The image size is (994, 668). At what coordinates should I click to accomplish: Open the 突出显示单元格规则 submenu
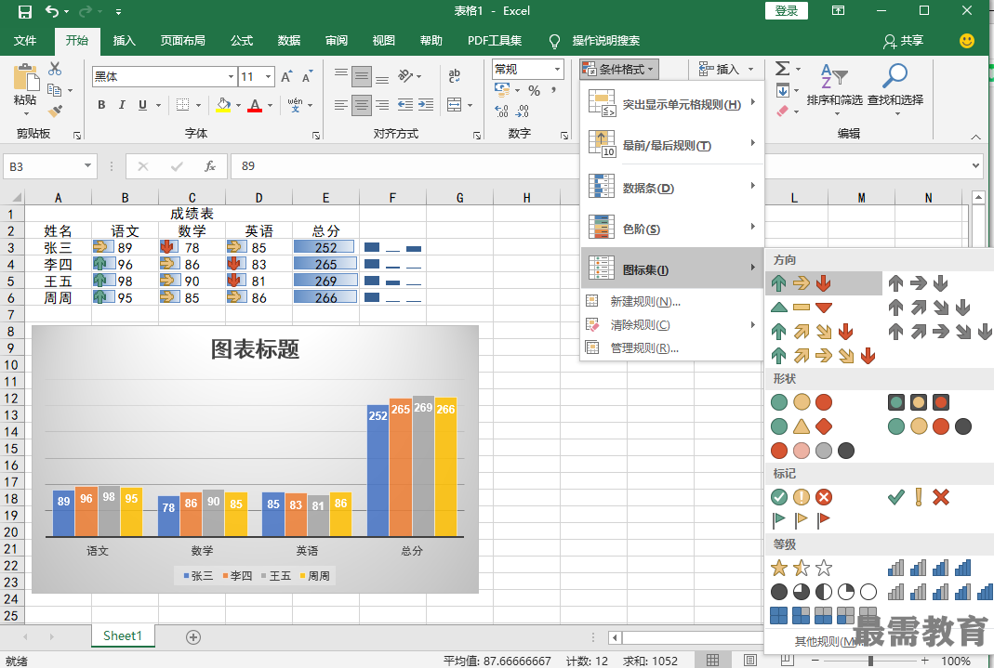[x=671, y=104]
